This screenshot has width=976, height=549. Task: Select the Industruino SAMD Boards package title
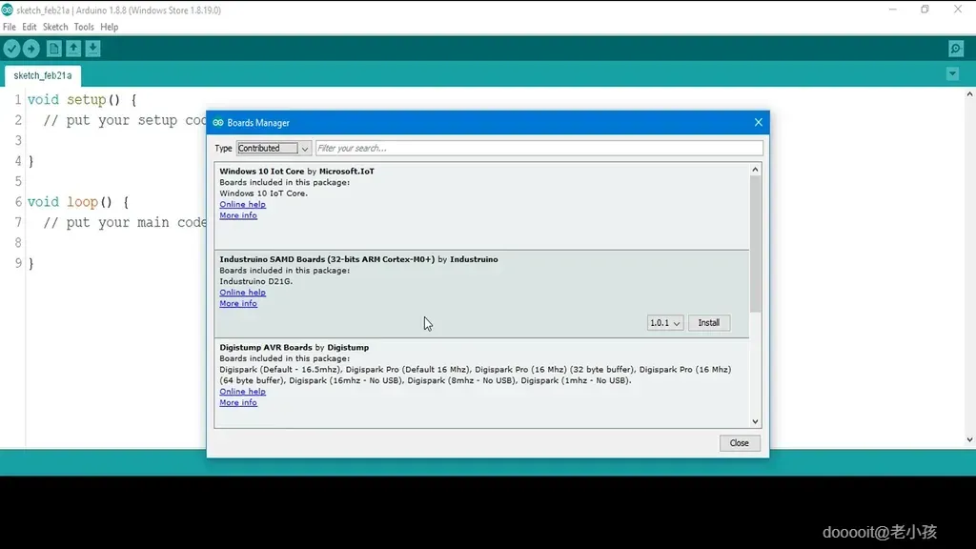pos(358,259)
